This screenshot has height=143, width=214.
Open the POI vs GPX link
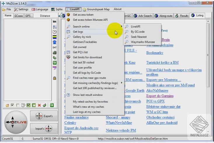click(155, 101)
